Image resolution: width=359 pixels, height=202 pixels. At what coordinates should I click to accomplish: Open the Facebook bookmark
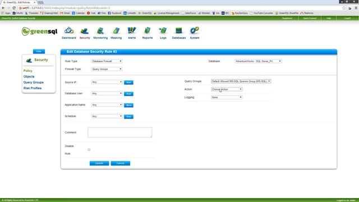pos(114,13)
